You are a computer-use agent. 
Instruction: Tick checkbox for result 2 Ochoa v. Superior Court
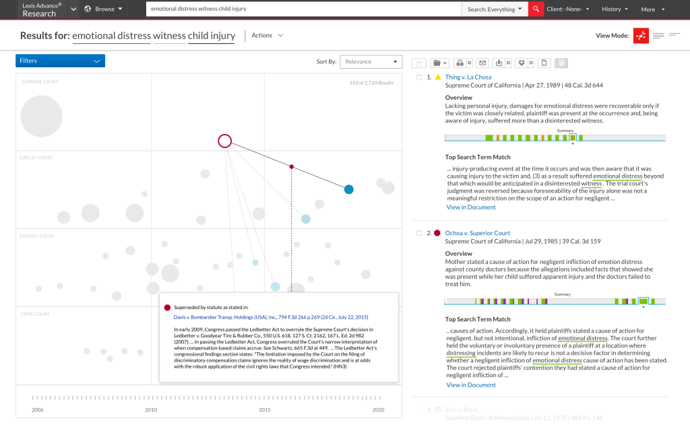(x=419, y=233)
